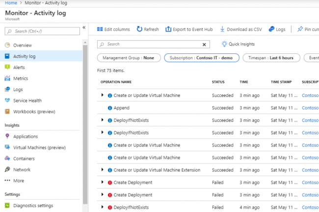Expand the first Create or Update Virtual Machine row
This screenshot has width=319, height=212.
pos(103,95)
